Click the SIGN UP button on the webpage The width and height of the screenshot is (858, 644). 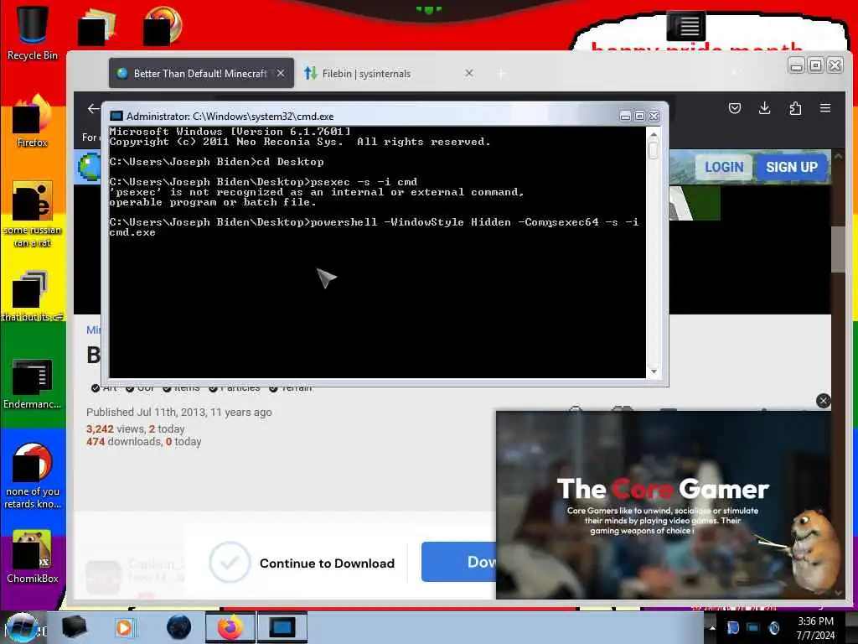tap(791, 167)
